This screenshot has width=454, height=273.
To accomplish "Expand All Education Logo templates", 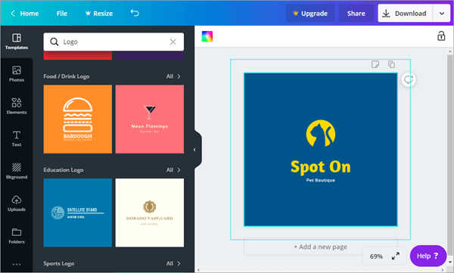I will click(173, 170).
